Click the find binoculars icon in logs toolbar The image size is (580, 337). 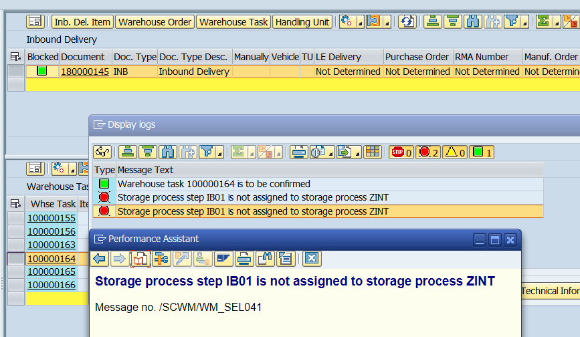coord(169,152)
